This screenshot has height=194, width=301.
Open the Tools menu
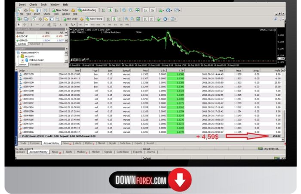pyautogui.click(x=45, y=4)
